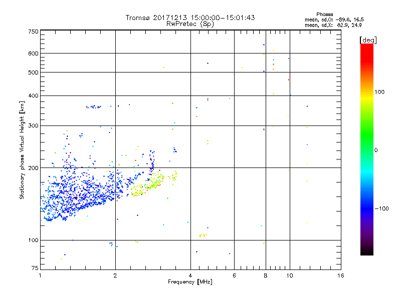This screenshot has width=401, height=300.
Task: Click the black bottom of the colorbar
Action: (367, 251)
